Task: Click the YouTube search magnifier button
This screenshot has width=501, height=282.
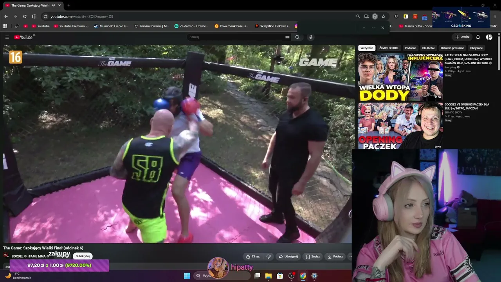Action: 297,37
